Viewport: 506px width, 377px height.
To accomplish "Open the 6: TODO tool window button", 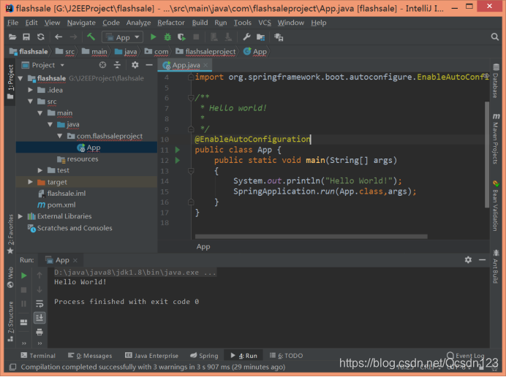I will click(286, 356).
